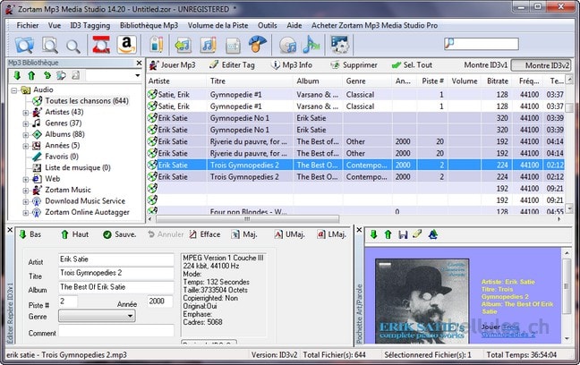This screenshot has height=365, width=580.
Task: Expand the Web tree node
Action: click(26, 179)
